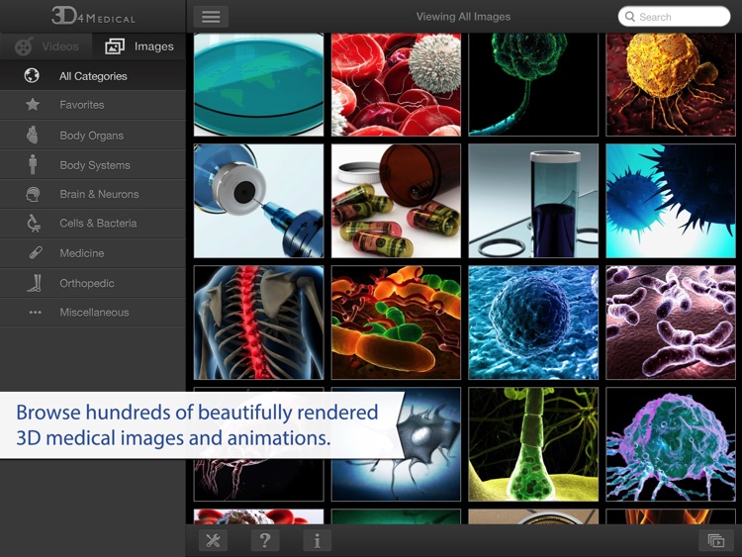Click the human figure Body Systems icon
The height and width of the screenshot is (557, 742).
33,164
